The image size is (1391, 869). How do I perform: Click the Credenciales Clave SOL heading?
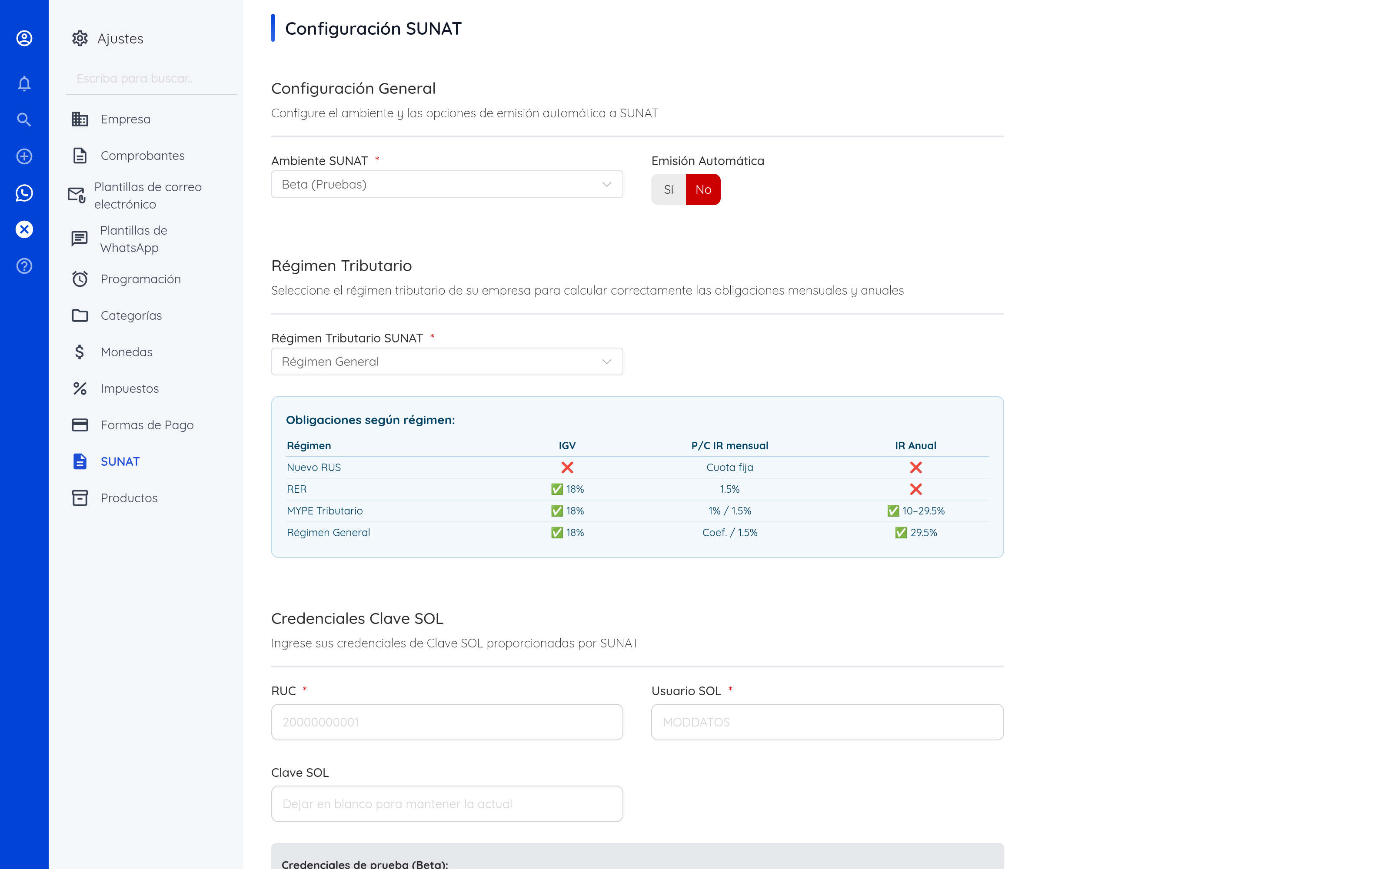[357, 618]
